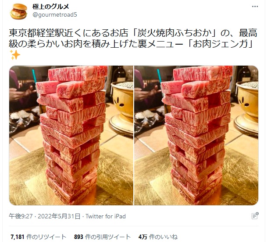
Task: Open display name 極上のグルメ profile
Action: coord(51,7)
